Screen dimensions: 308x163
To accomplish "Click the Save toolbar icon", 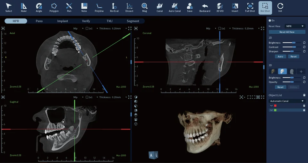I will point(190,8).
